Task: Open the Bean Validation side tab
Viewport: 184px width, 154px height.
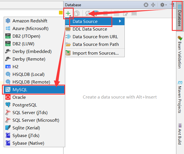Action: click(x=180, y=52)
